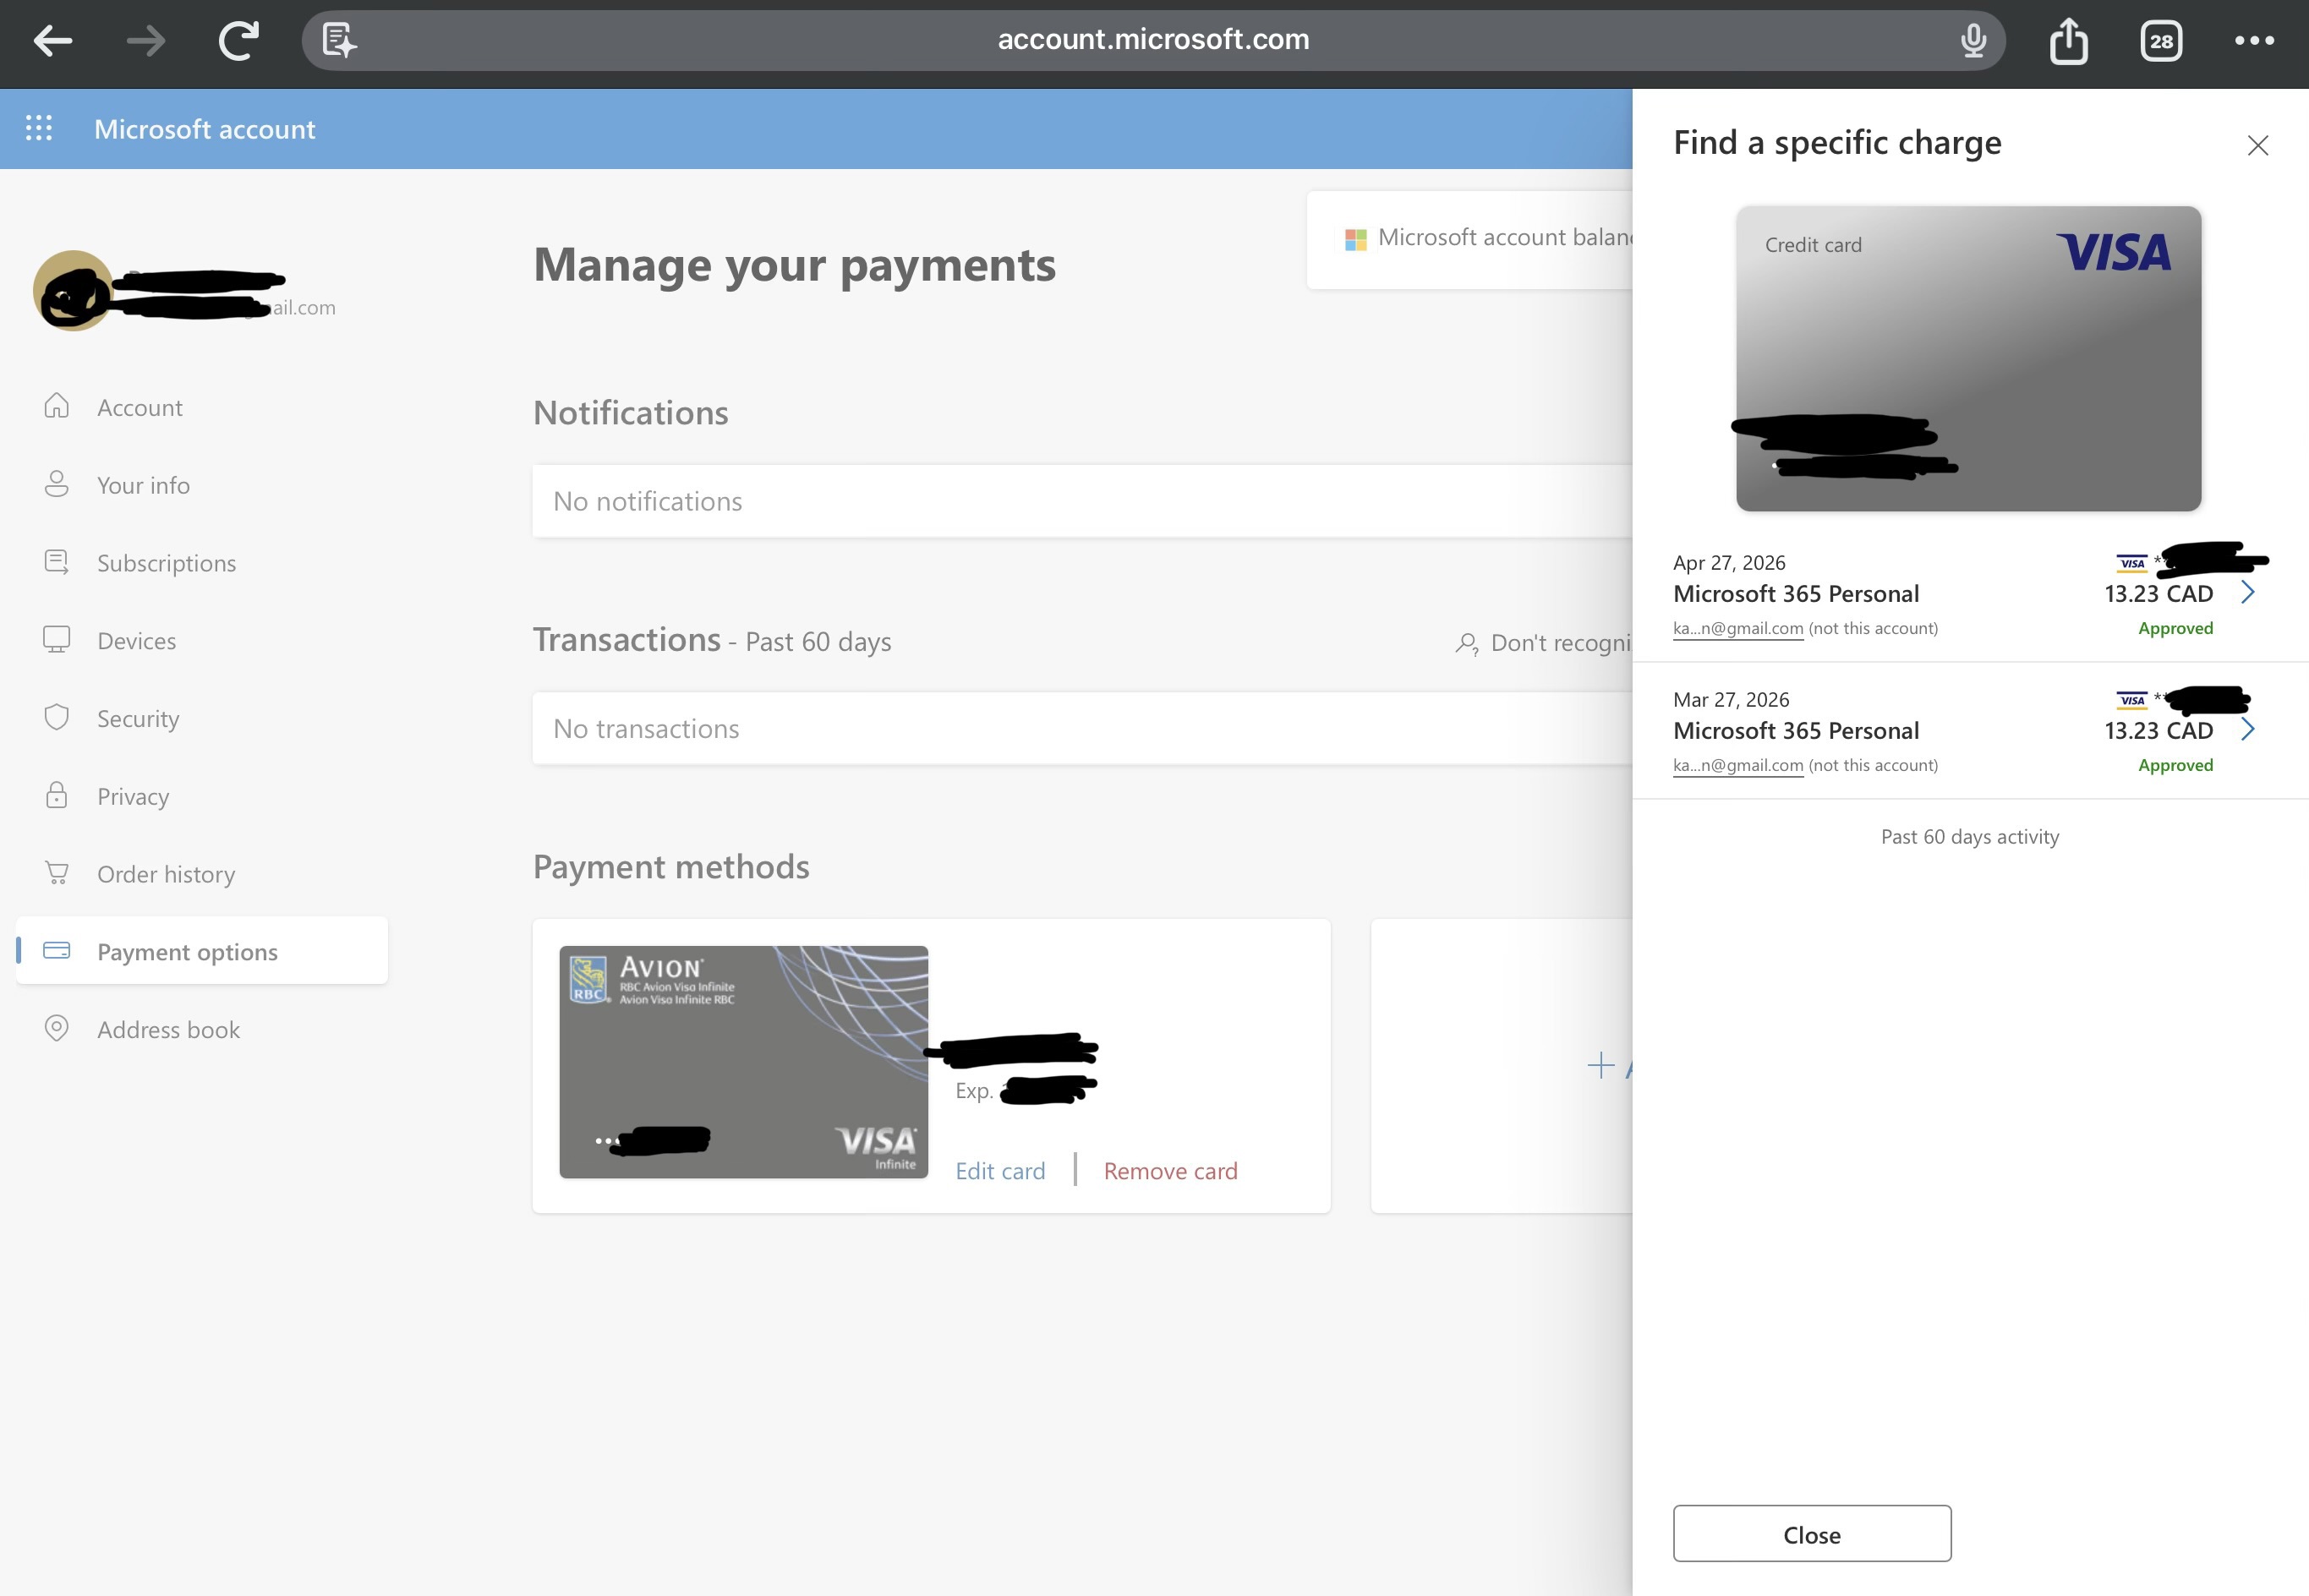The width and height of the screenshot is (2309, 1596).
Task: Click the Subscriptions icon in sidebar
Action: coord(57,562)
